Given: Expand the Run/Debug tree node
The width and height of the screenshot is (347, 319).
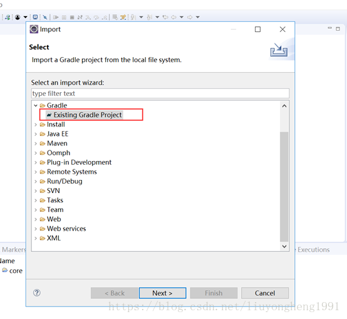Looking at the screenshot, I should pos(36,181).
